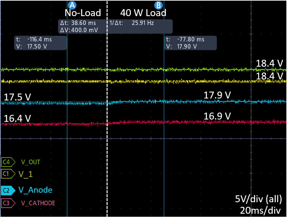Select the V_Anode channel label
Screen dimensions: 287x217
point(35,190)
